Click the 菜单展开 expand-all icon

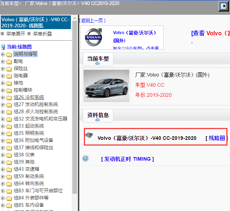tap(3, 34)
